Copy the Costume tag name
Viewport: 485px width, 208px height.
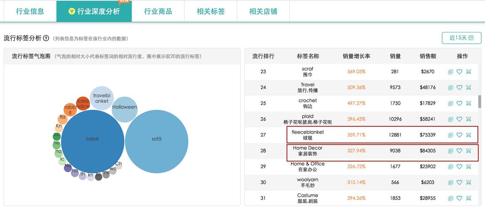point(451,198)
